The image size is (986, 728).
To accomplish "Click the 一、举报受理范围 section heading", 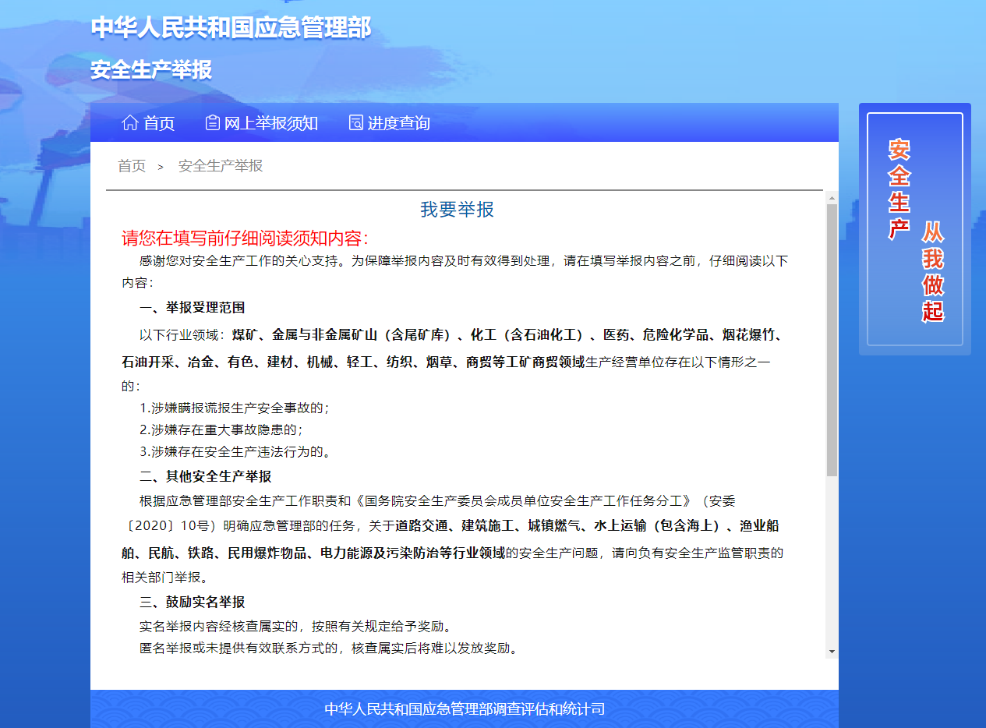I will pos(192,307).
